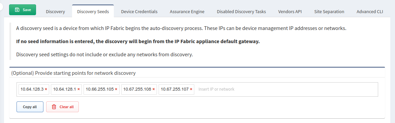Remove the 10.64.128.3 seed tag

46,89
